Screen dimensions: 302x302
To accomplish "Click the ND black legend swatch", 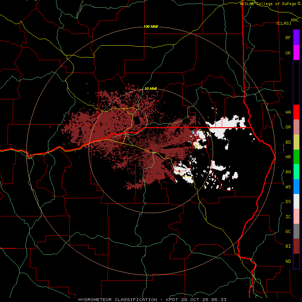I will point(296,261).
